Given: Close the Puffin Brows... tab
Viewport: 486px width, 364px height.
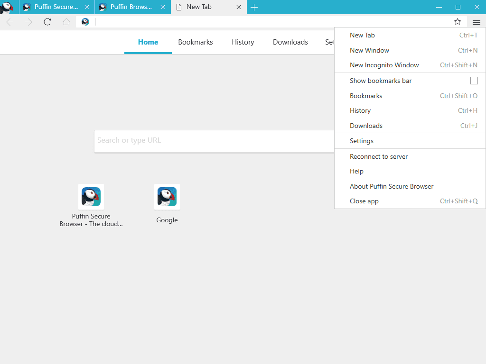Looking at the screenshot, I should [x=163, y=7].
